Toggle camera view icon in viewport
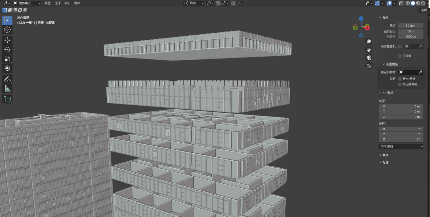 pos(369,57)
